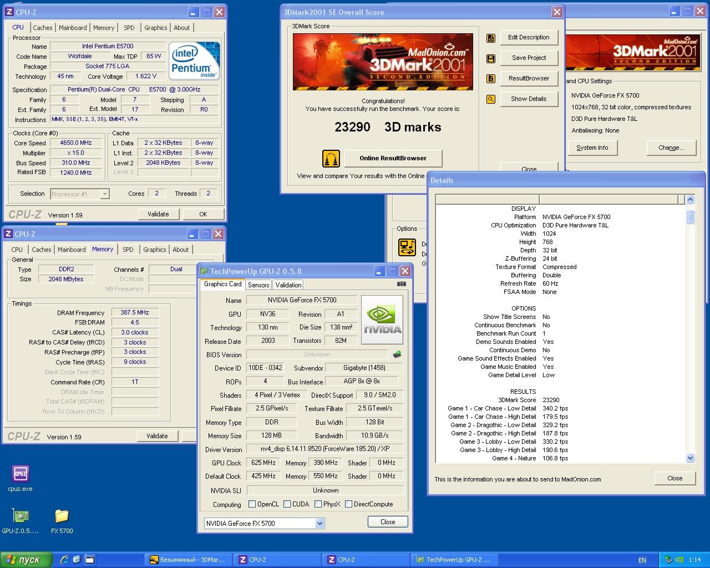
Task: Click the GPU Clock value 625 MHz
Action: click(x=263, y=463)
